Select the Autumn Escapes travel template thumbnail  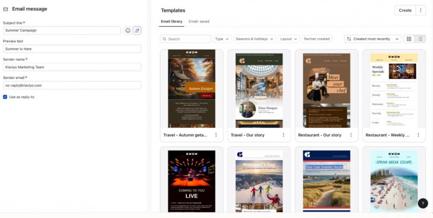pos(192,88)
